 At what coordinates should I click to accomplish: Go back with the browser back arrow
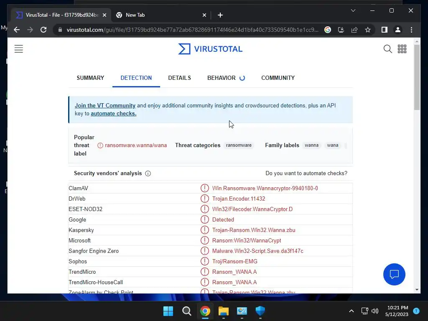[17, 30]
